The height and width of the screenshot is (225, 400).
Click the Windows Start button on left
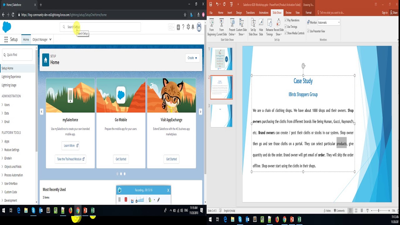[x=4, y=211]
